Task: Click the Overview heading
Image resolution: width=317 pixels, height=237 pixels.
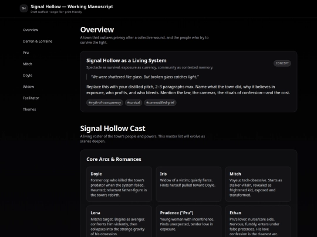Action: (97, 30)
